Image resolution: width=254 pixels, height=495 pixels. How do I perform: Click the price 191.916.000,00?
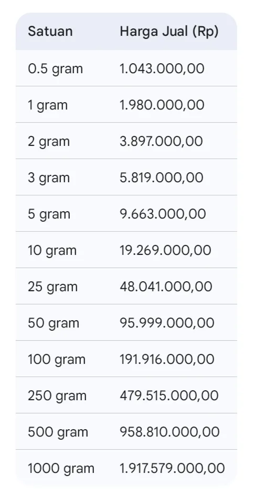167,359
